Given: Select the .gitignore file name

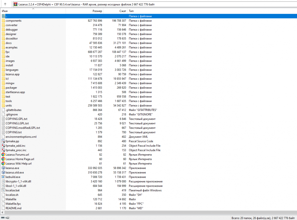Looking at the screenshot, I should point(12,114).
